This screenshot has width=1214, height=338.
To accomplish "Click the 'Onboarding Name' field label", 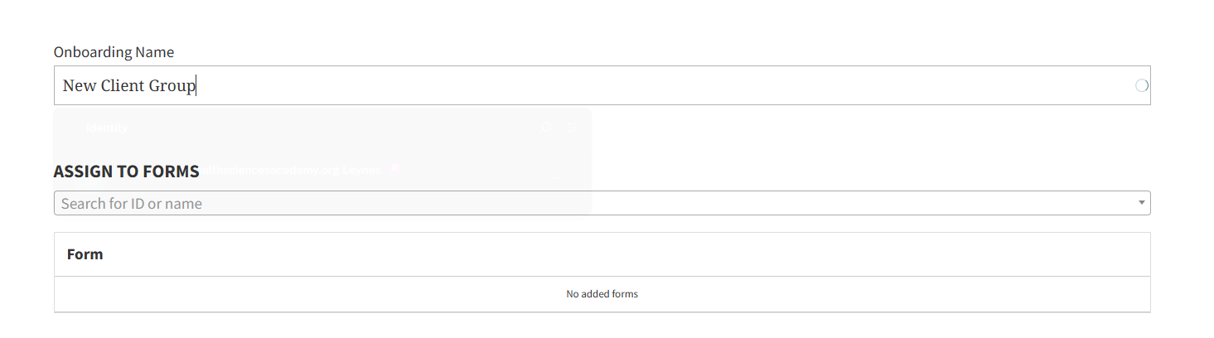I will tap(114, 52).
